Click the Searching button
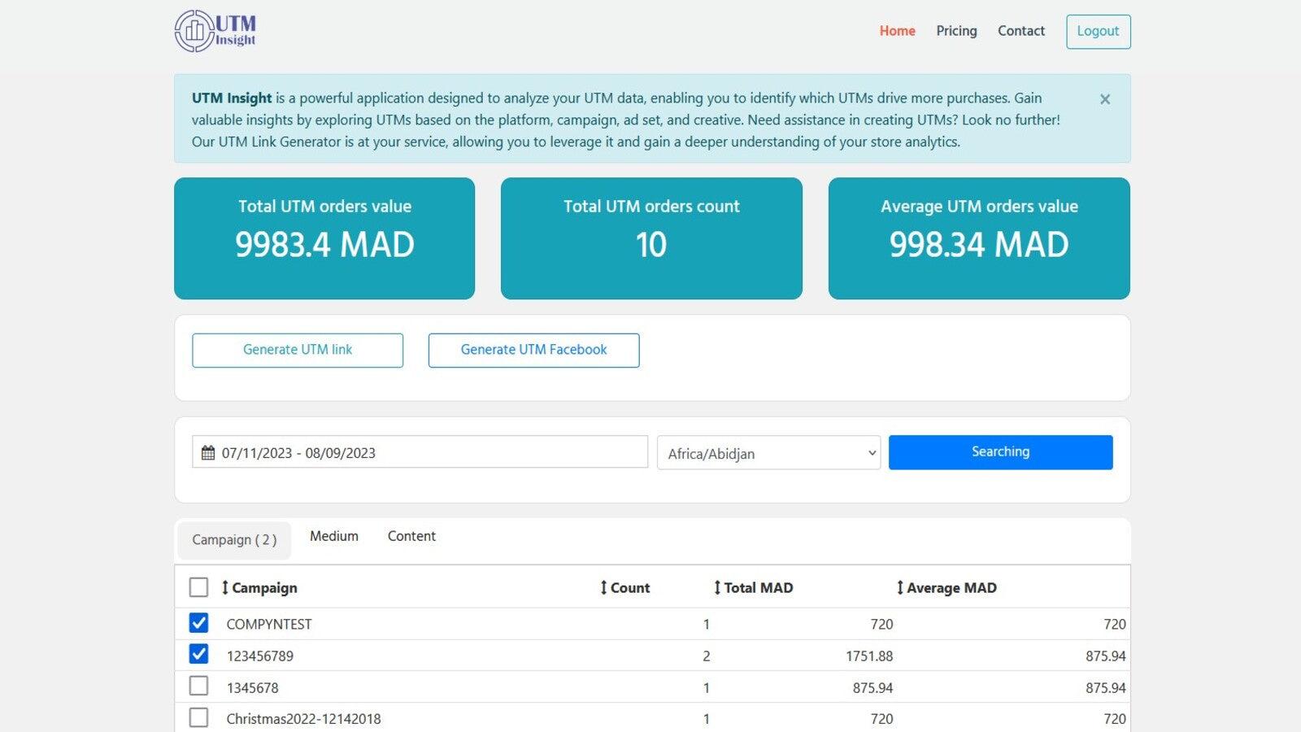This screenshot has height=732, width=1301. point(1000,451)
